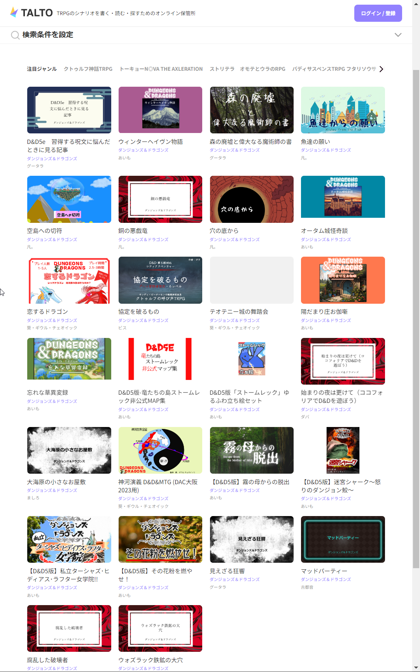Open the 協定を破るもの thumbnail
The image size is (420, 672).
(x=160, y=280)
